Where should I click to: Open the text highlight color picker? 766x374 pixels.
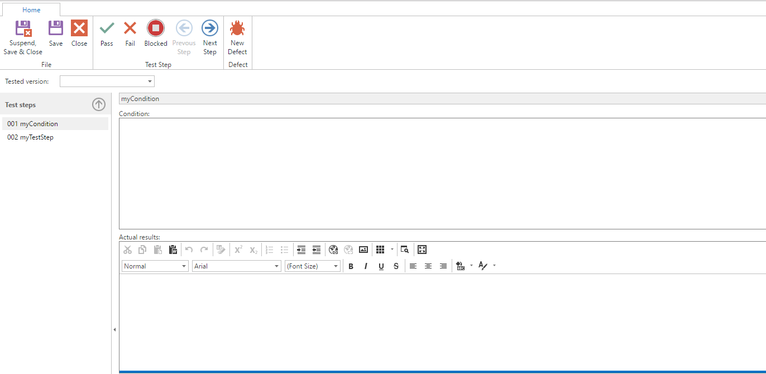click(x=461, y=266)
